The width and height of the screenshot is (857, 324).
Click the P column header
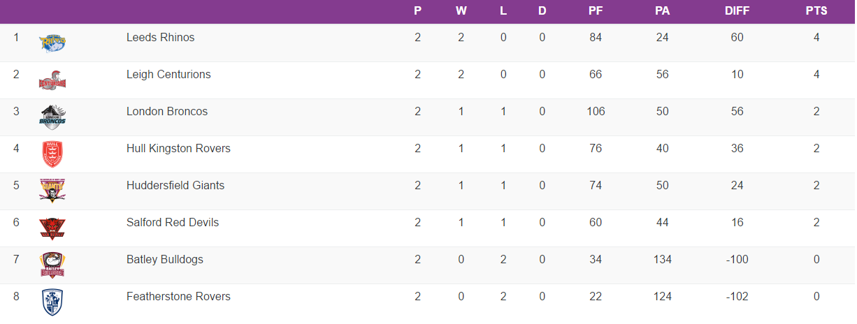418,11
